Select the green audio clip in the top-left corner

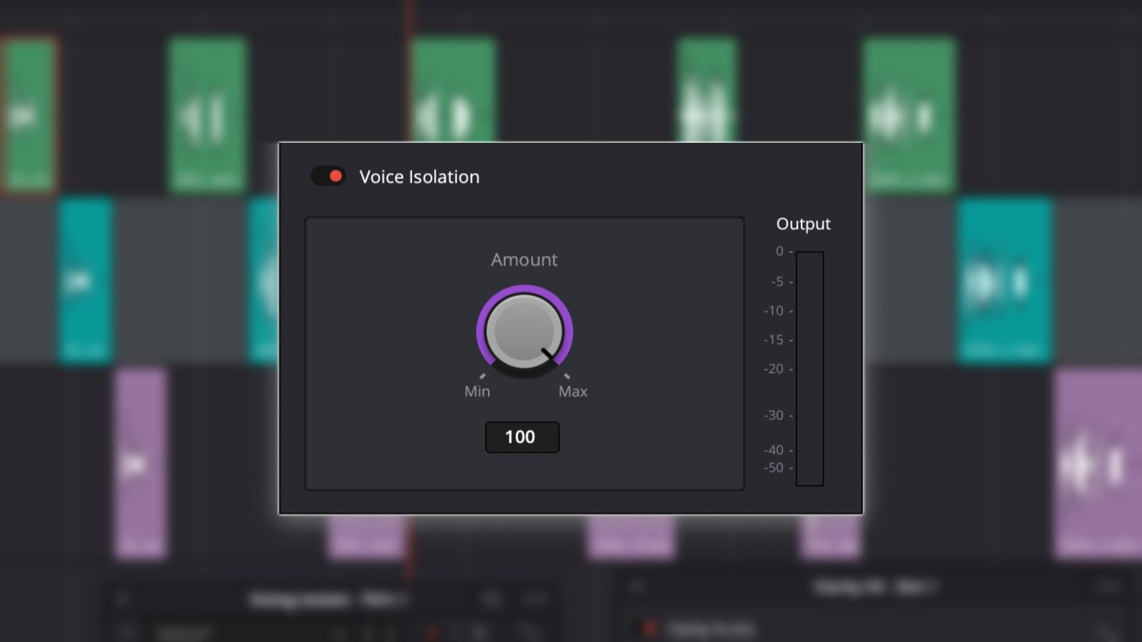click(x=27, y=110)
